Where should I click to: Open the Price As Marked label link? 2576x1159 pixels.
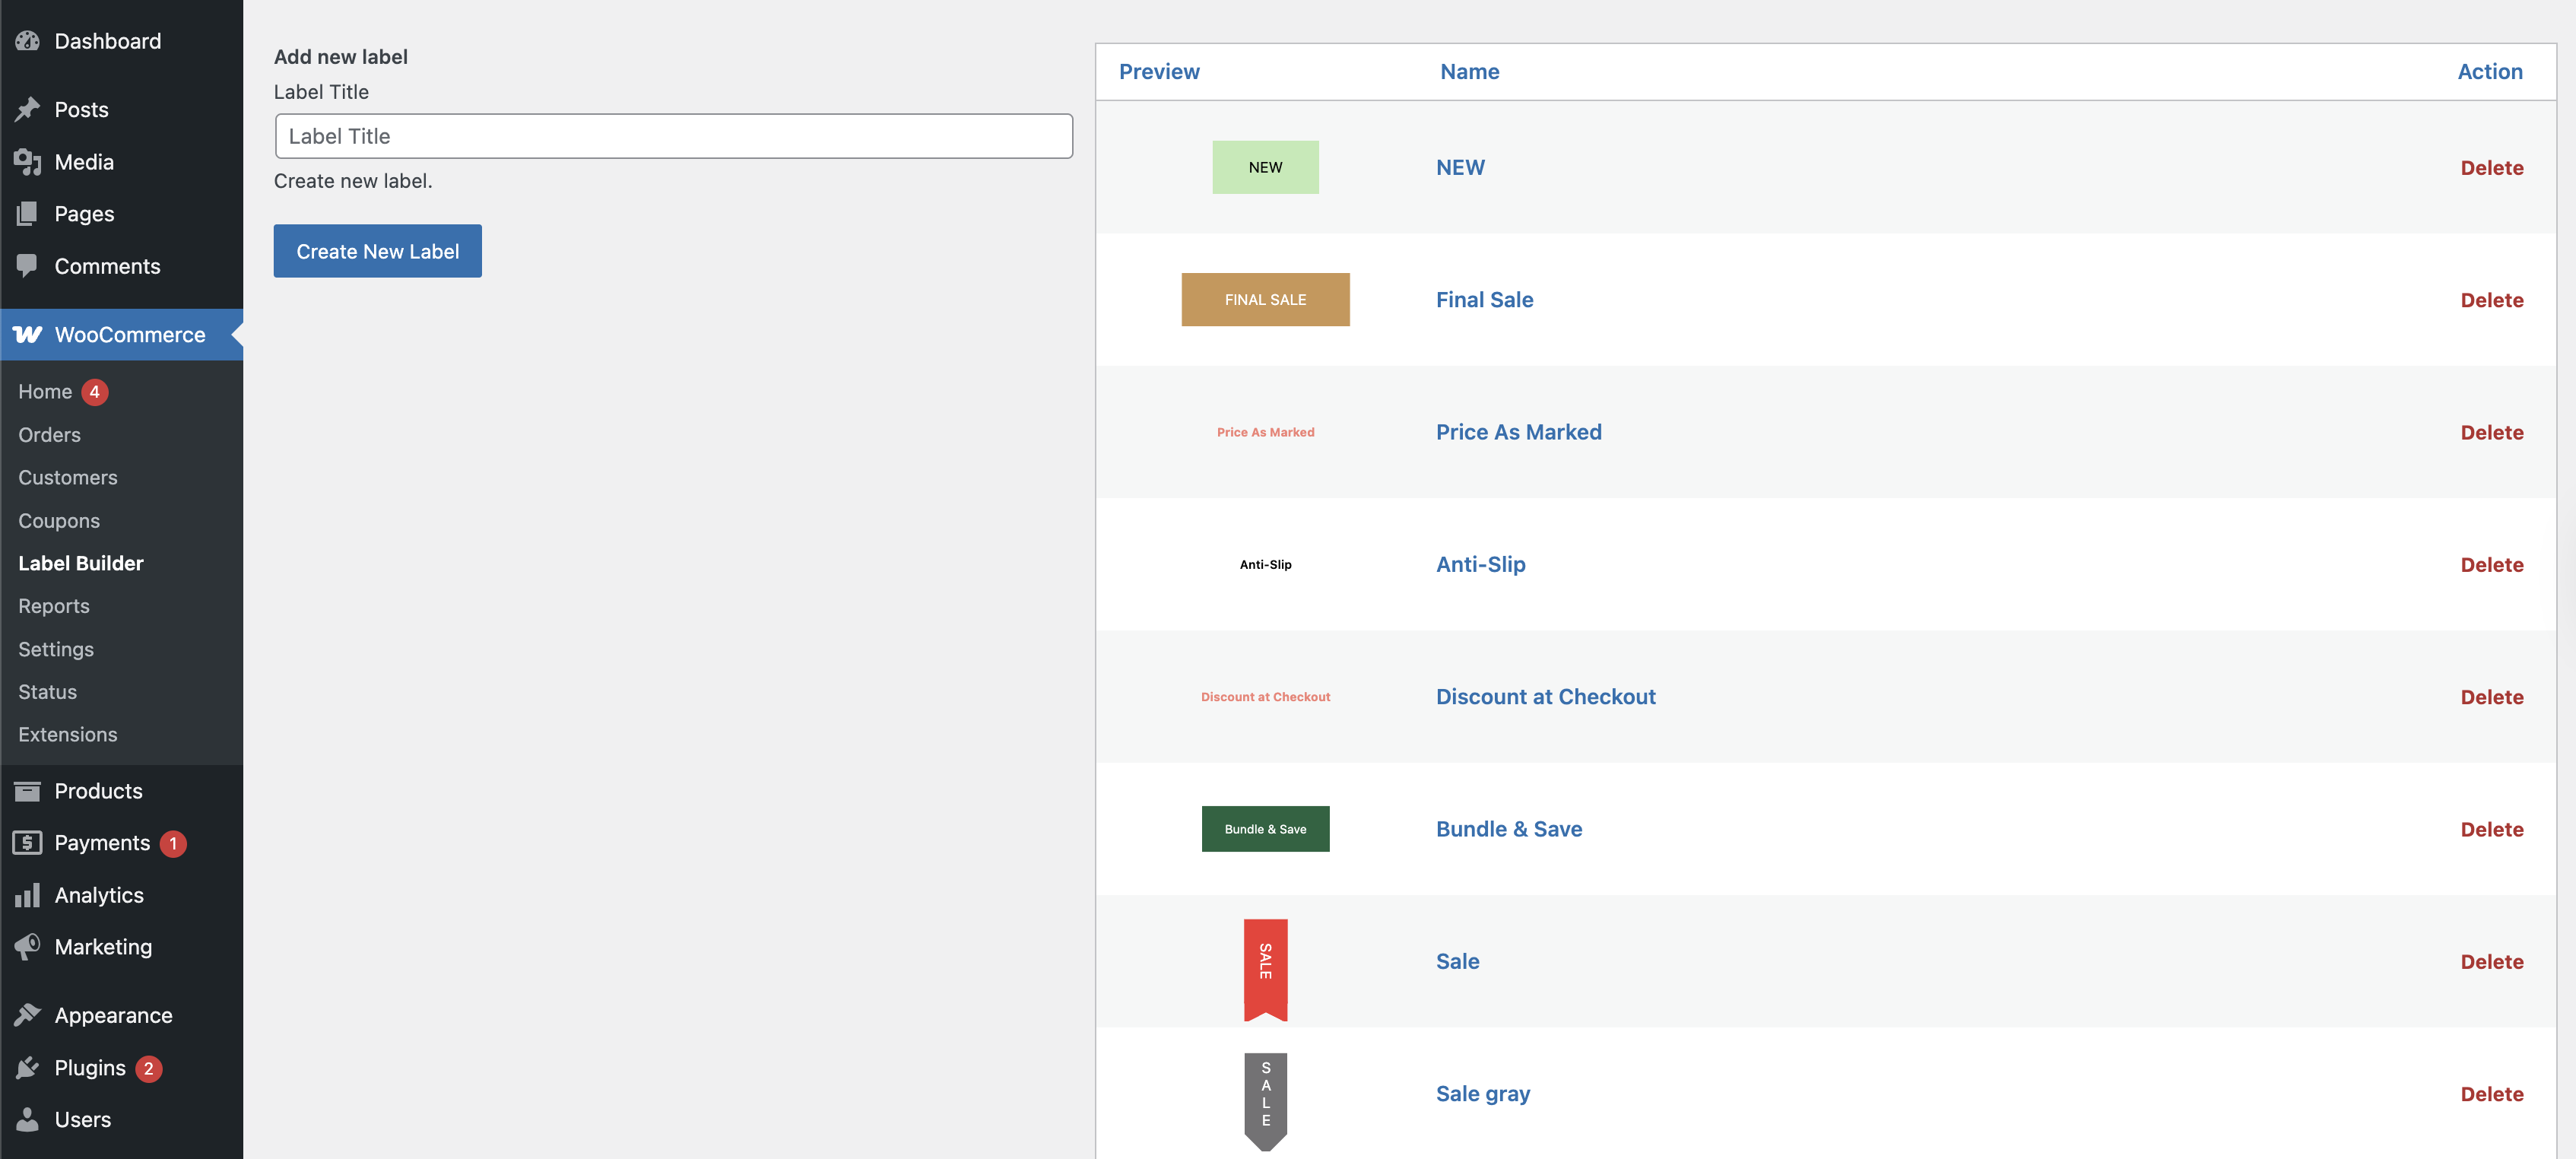coord(1518,432)
